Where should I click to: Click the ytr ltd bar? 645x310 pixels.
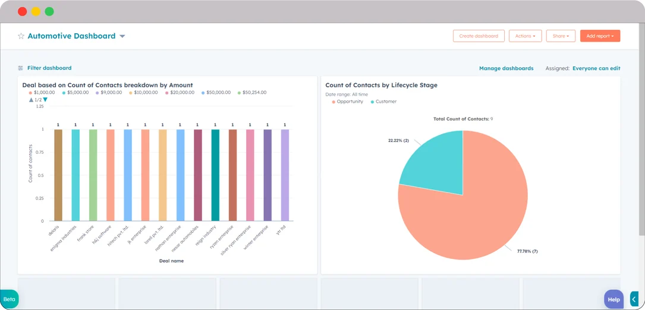tap(285, 175)
